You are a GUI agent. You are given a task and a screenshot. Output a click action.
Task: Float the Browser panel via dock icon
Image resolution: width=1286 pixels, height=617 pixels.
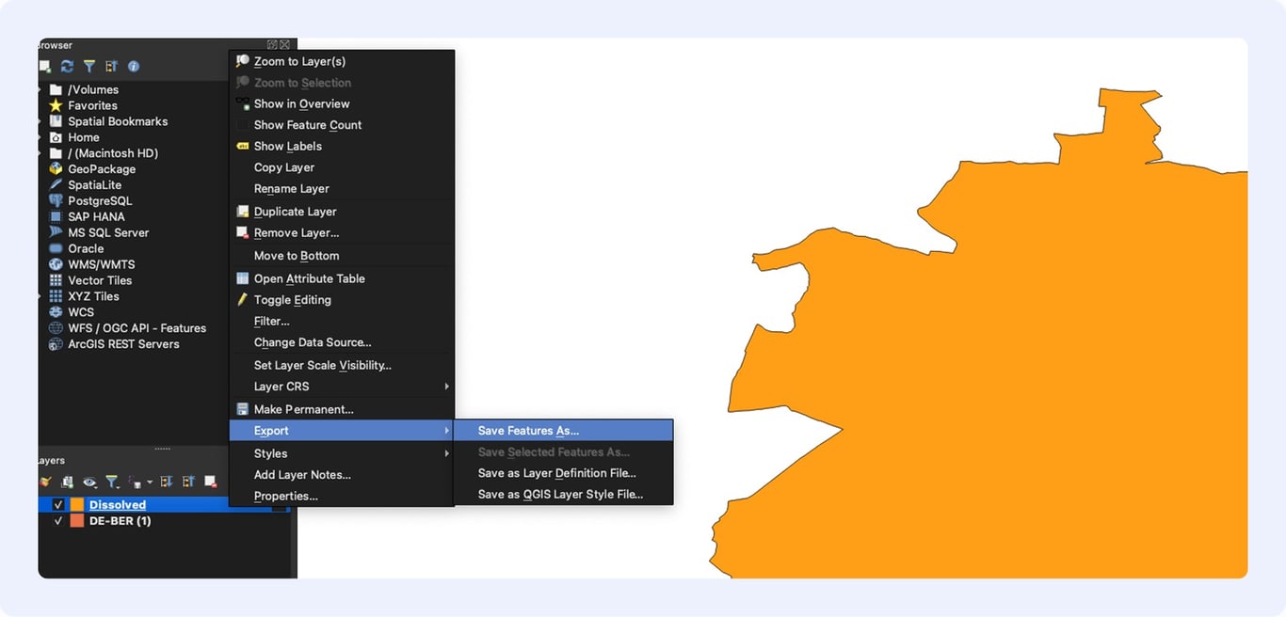pyautogui.click(x=272, y=44)
